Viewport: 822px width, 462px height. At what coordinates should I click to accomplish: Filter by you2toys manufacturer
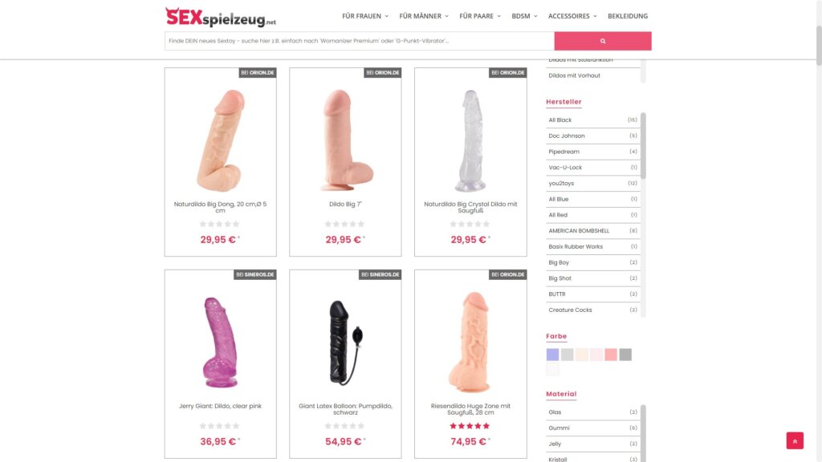click(x=592, y=184)
